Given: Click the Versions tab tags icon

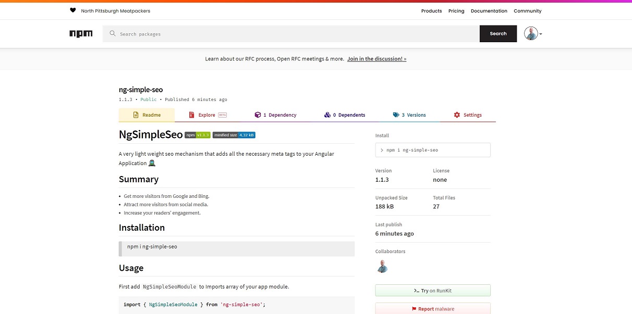Looking at the screenshot, I should (396, 115).
